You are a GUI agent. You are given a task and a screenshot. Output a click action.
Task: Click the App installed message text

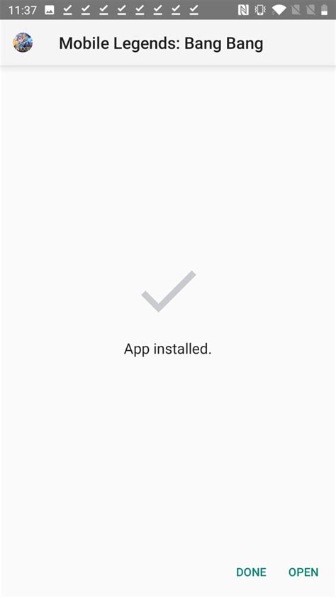(168, 349)
